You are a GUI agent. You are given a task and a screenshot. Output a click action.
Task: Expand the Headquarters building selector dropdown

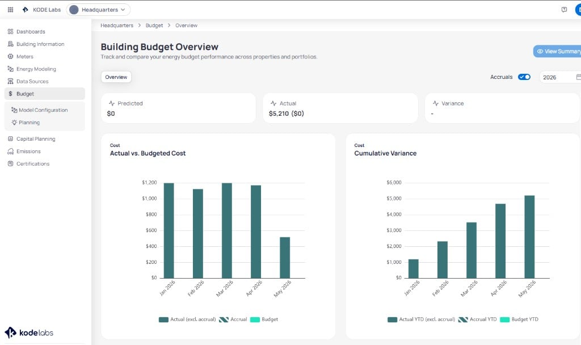click(98, 10)
